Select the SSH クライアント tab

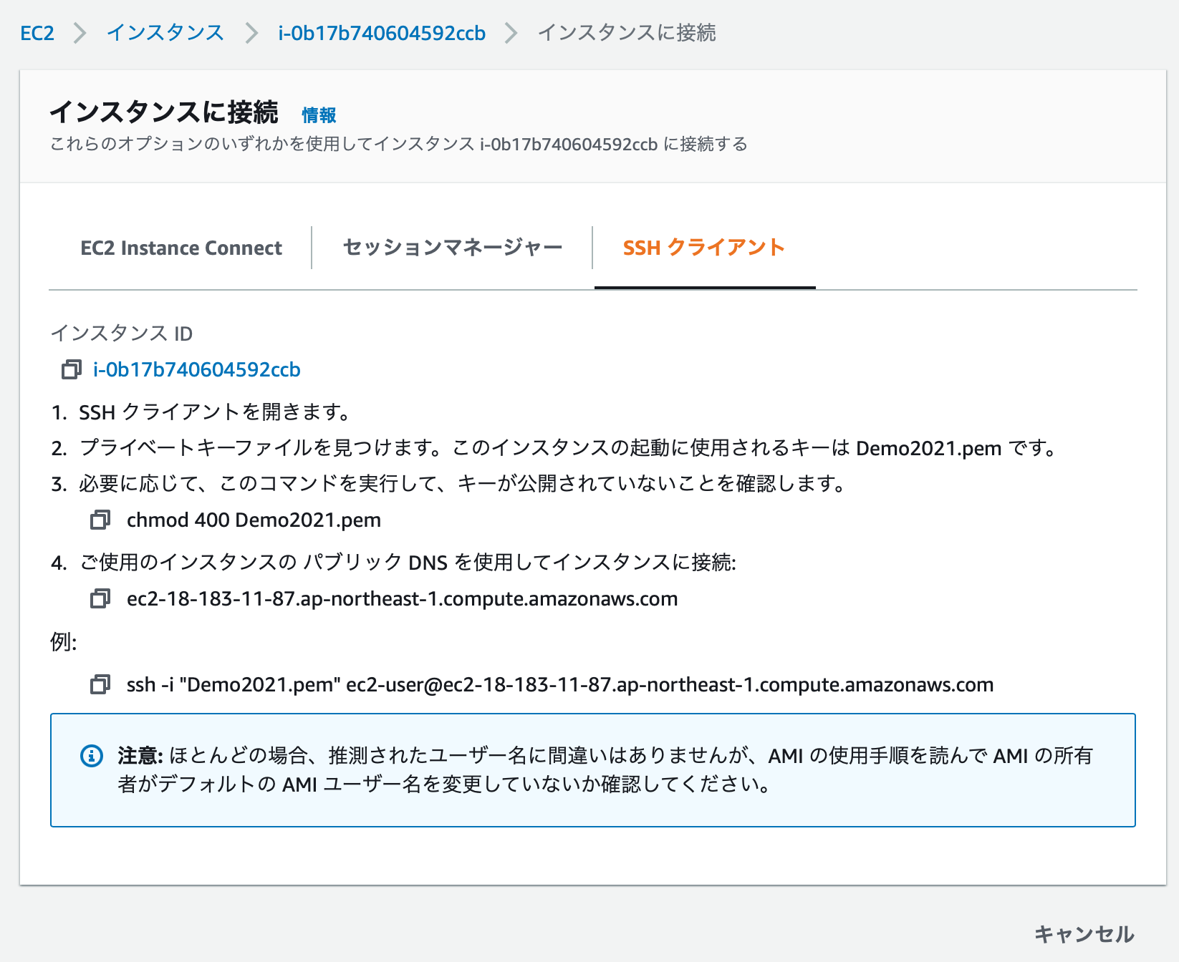pos(704,248)
